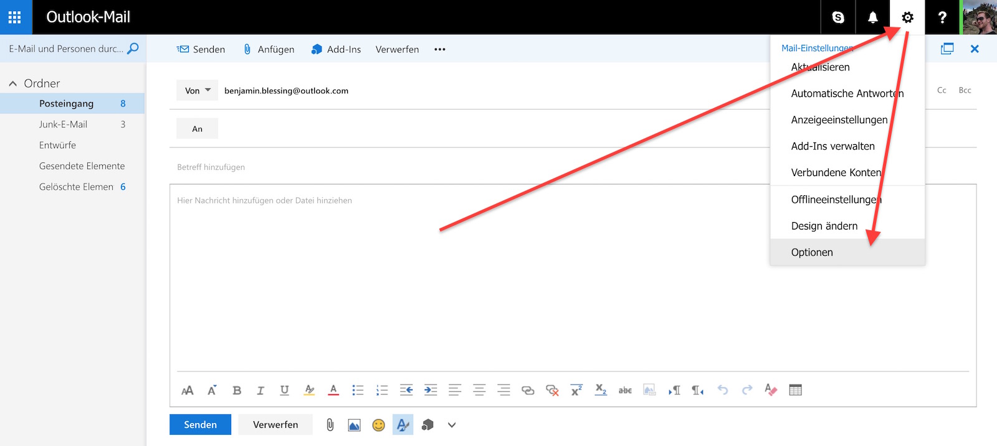Screen dimensions: 997x446
Task: Decrease paragraph indent
Action: pyautogui.click(x=406, y=391)
